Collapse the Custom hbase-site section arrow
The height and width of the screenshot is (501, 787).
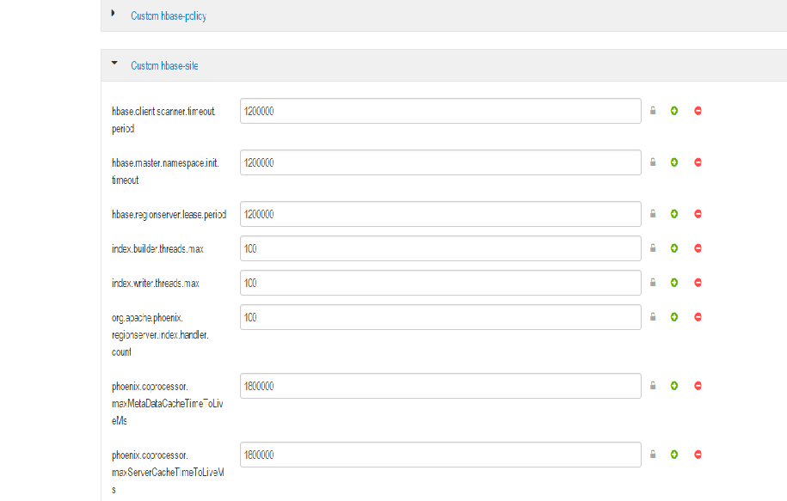click(114, 64)
